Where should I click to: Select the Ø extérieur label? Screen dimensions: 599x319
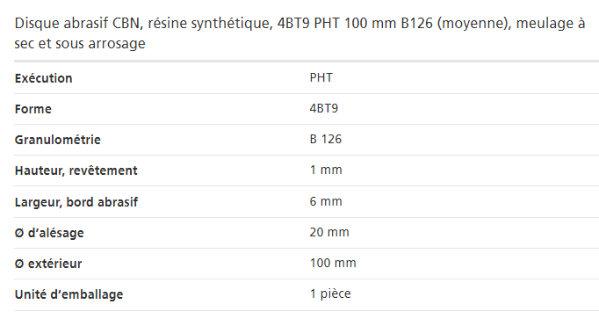48,264
